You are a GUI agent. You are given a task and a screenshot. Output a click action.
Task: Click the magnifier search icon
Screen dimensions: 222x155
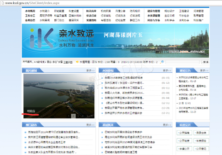point(162,62)
